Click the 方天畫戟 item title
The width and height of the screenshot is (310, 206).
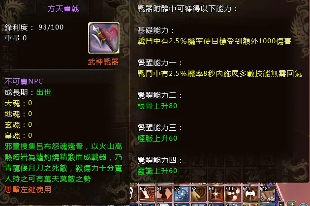(x=63, y=9)
